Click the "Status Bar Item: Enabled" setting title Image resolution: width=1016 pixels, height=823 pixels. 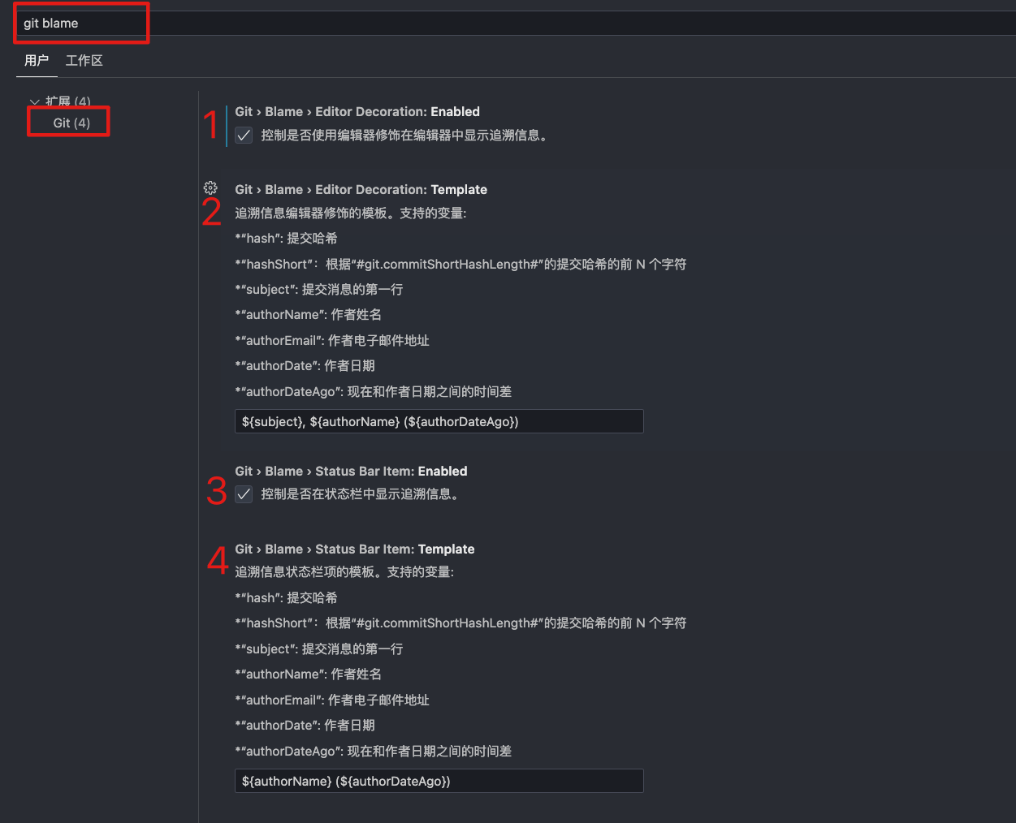351,472
